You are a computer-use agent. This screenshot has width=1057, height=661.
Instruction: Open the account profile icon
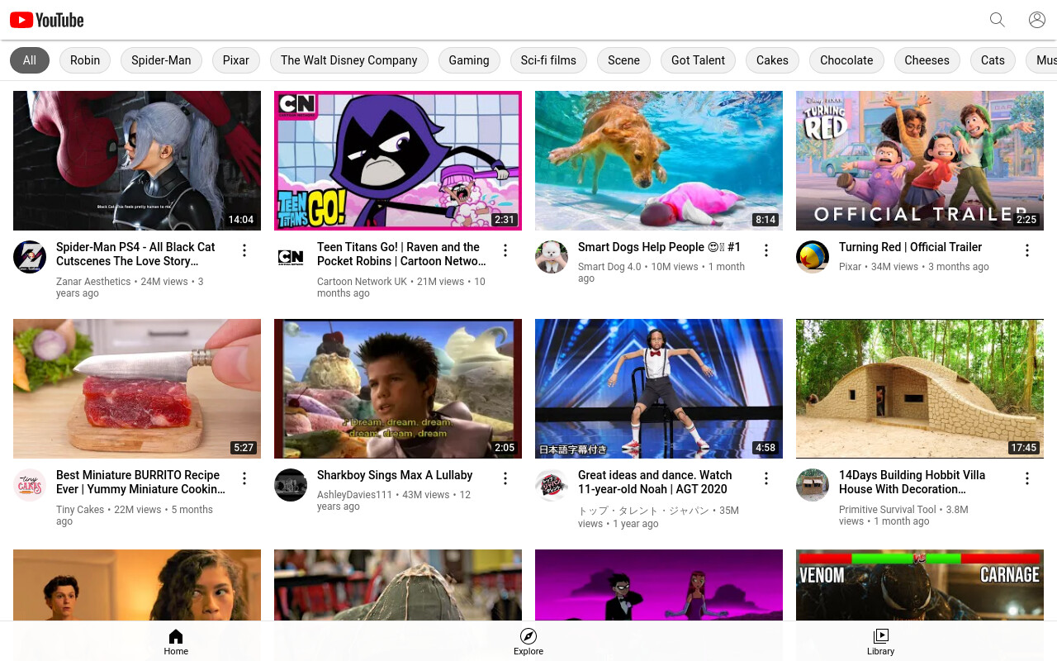1037,20
